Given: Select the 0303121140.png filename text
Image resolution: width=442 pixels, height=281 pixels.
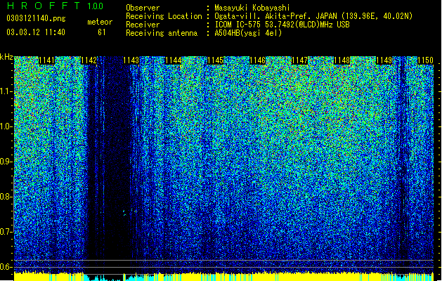Looking at the screenshot, I should click(36, 19).
